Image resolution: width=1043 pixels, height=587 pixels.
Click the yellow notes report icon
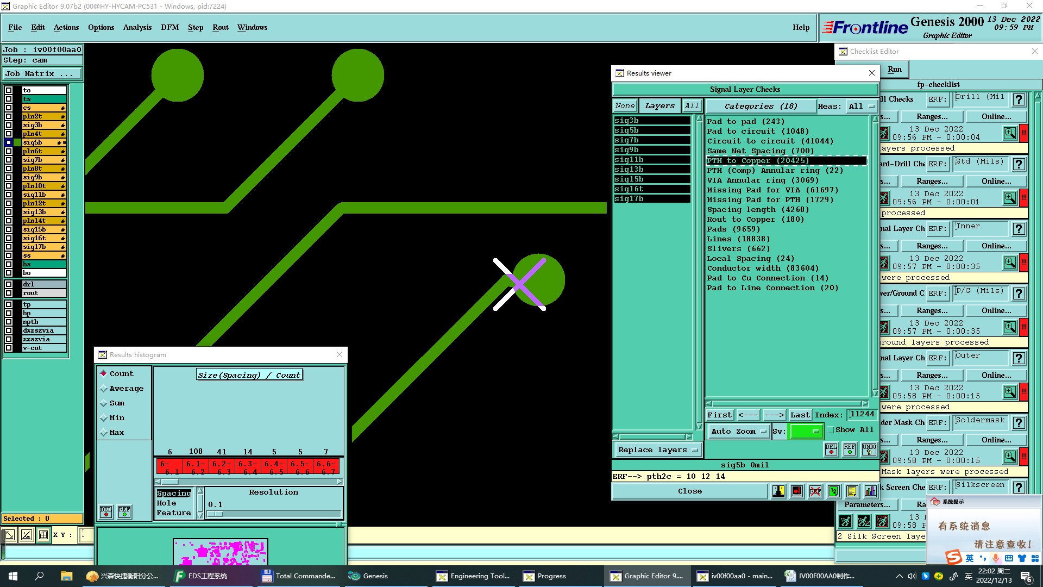(852, 491)
